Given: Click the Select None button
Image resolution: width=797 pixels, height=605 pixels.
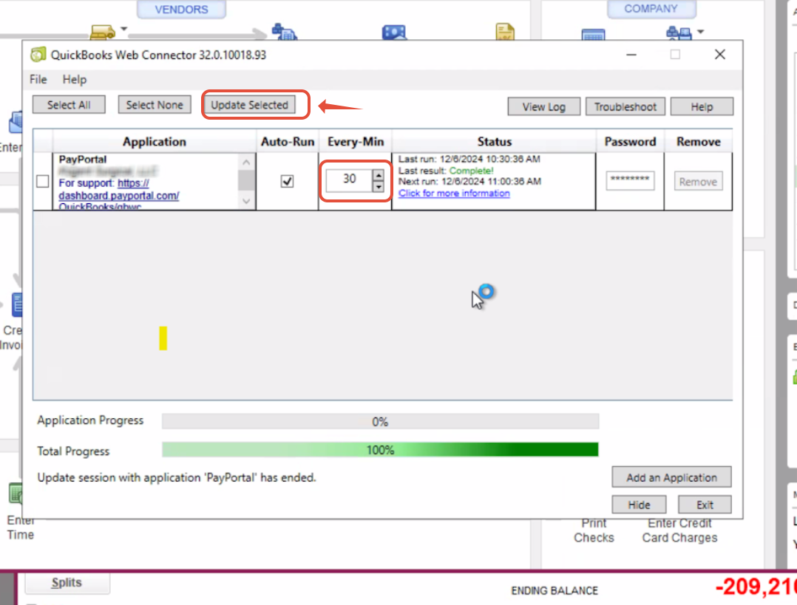Looking at the screenshot, I should [155, 105].
